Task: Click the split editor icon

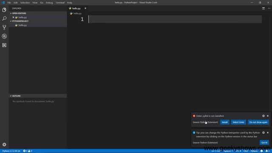Action: tap(263, 8)
